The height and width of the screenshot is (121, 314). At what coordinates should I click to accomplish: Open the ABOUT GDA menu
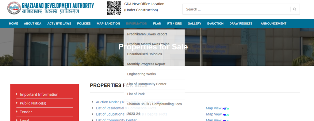[33, 24]
